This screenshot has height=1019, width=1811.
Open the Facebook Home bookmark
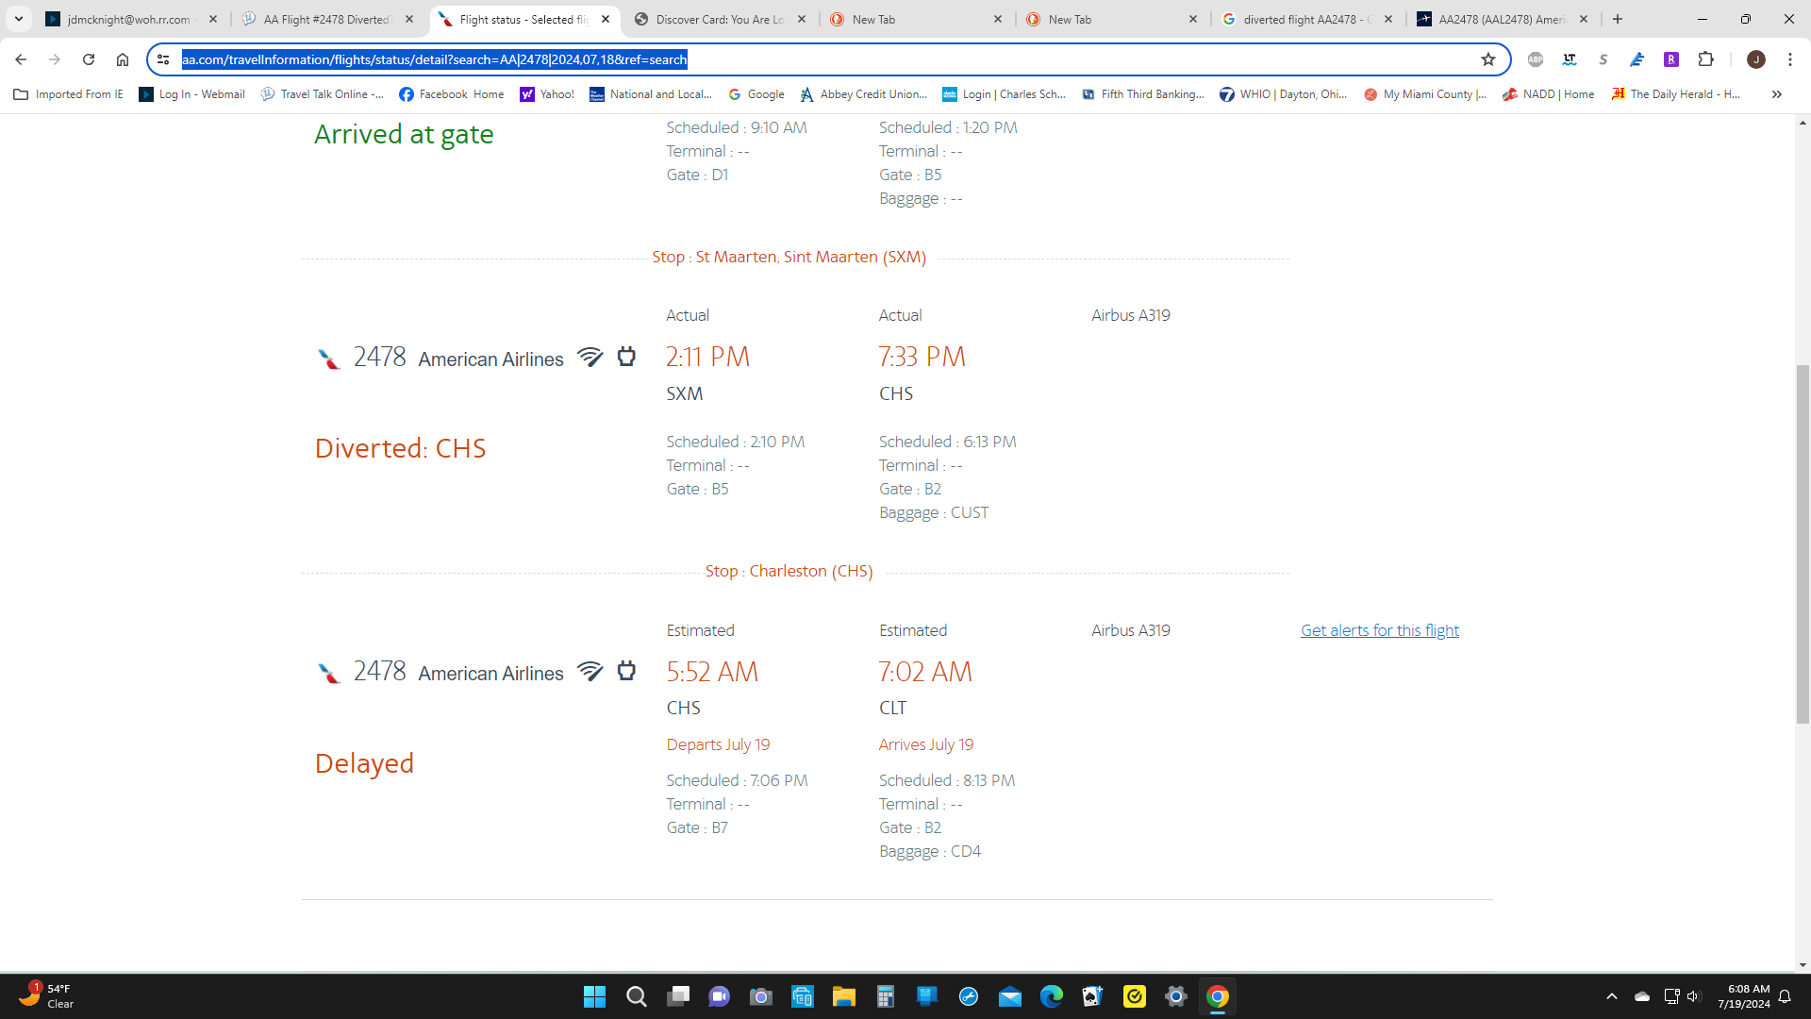click(451, 94)
